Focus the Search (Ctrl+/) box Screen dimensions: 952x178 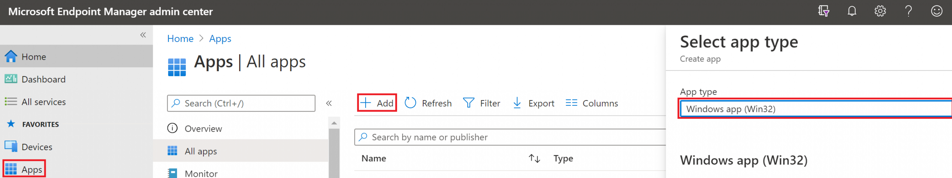[x=241, y=103]
